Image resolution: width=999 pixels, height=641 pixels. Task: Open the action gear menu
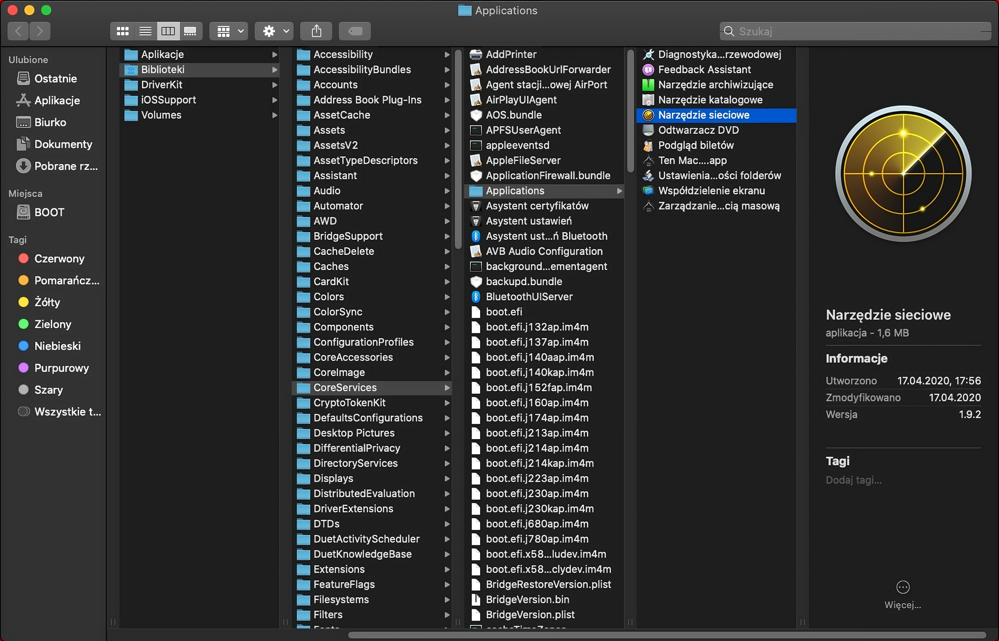[273, 31]
